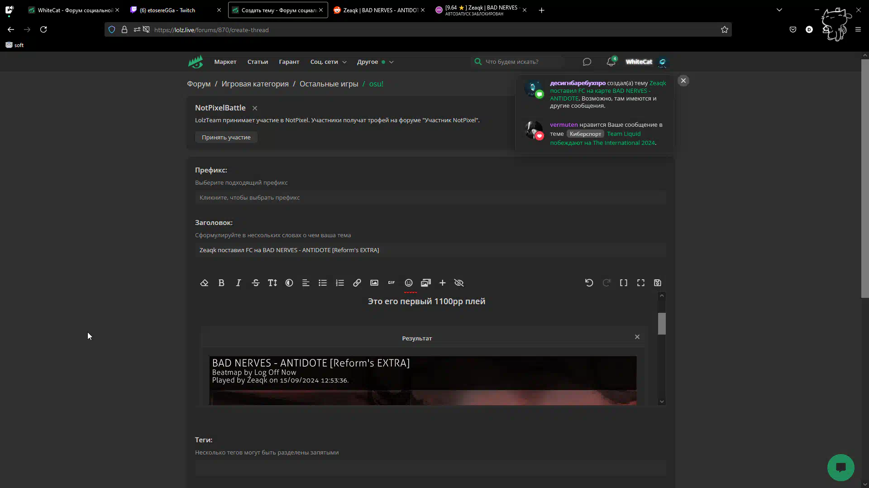The image size is (869, 488).
Task: Toggle fullscreen editor mode
Action: (641, 283)
